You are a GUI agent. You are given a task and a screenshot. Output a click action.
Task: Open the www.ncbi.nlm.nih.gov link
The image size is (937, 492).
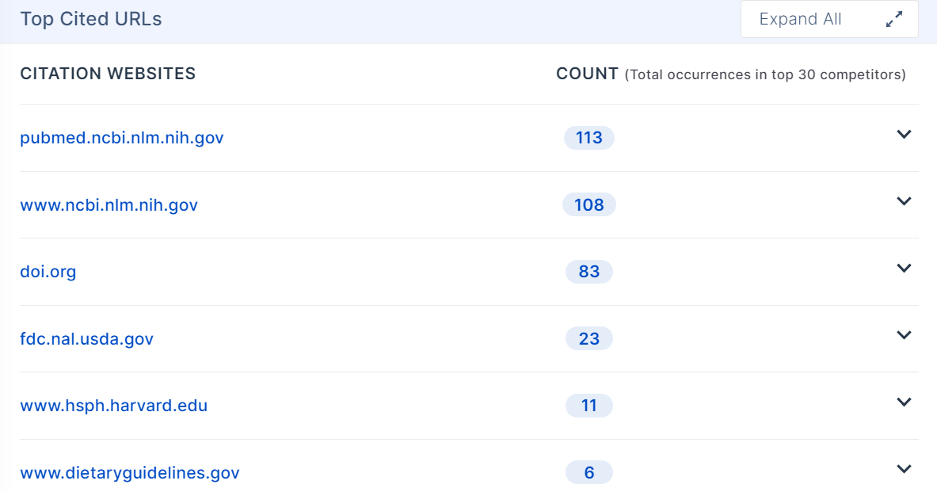tap(109, 205)
